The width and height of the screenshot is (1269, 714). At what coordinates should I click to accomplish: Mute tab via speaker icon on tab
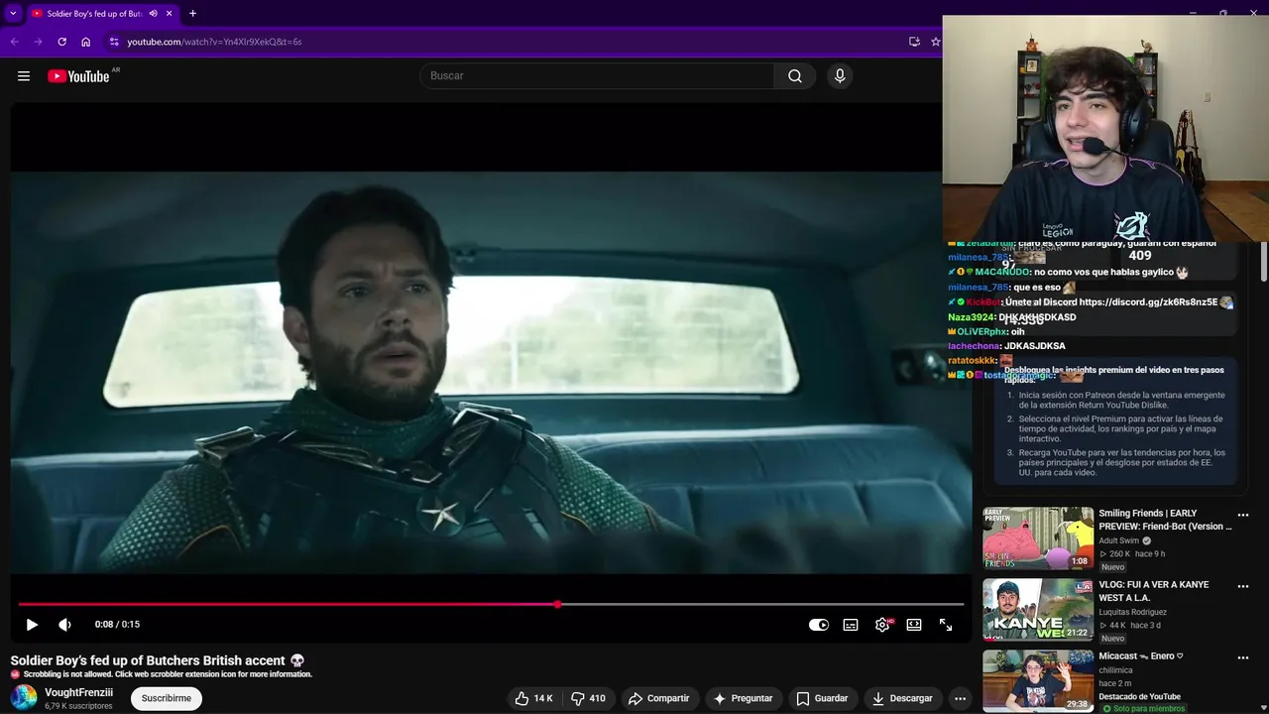(x=153, y=14)
